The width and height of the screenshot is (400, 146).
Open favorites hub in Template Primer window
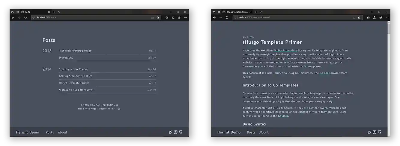tap(368, 18)
